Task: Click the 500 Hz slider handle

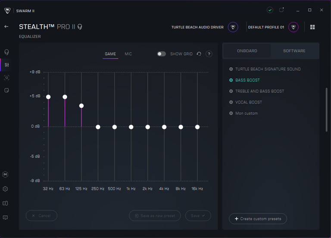Action: coord(115,127)
